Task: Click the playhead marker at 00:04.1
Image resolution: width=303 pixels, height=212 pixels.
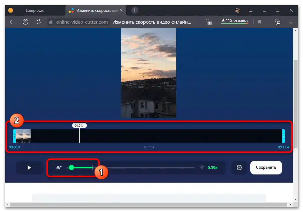Action: 79,125
